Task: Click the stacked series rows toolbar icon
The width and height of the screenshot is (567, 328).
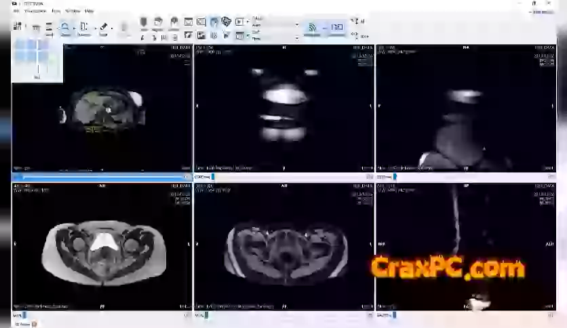Action: (49, 27)
